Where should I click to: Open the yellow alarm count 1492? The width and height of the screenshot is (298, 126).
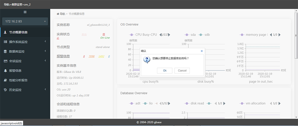tap(102, 56)
